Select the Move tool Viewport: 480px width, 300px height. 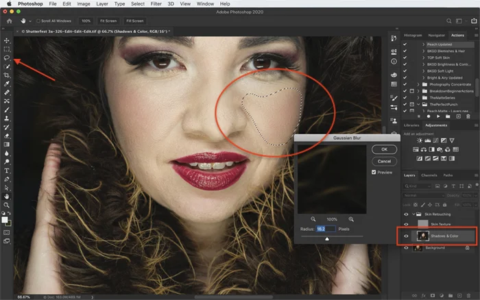(x=7, y=41)
